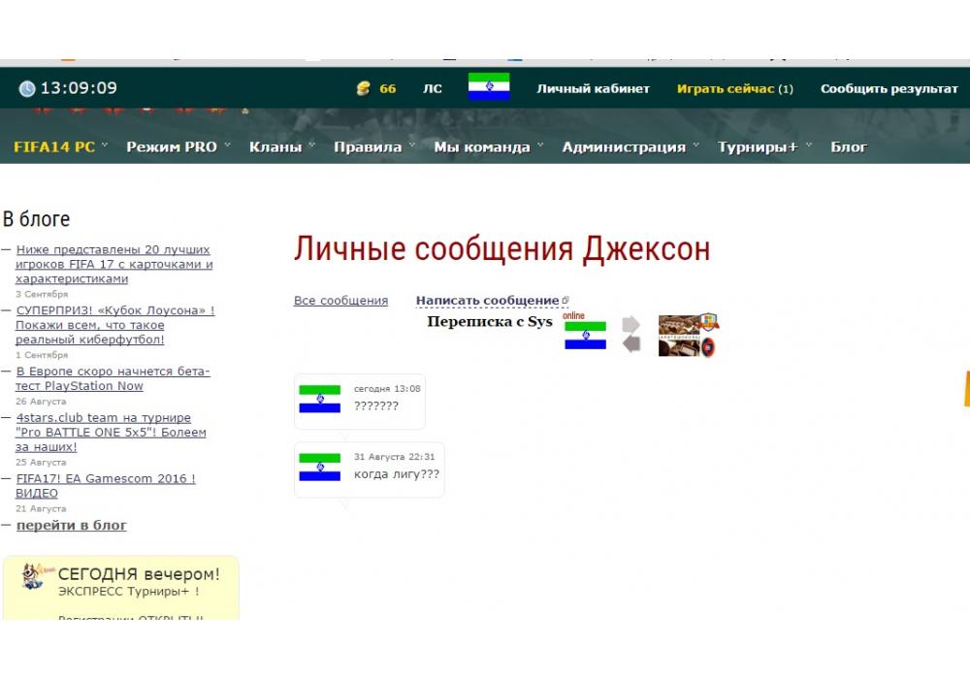The width and height of the screenshot is (970, 679).
Task: Open the Все сообщения link
Action: coord(340,301)
